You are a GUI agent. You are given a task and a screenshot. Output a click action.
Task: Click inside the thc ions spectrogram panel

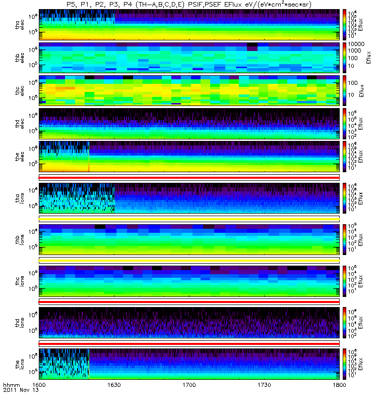coord(189,281)
